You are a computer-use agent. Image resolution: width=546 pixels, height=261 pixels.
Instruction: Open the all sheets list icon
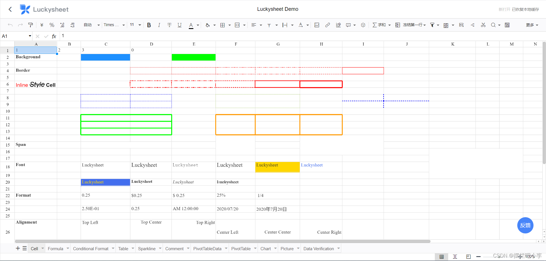tap(25, 248)
